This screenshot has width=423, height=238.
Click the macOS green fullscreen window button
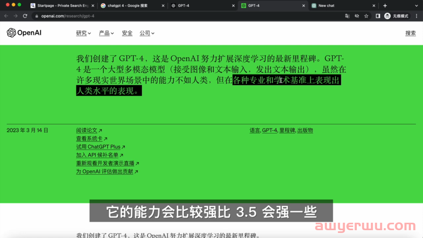[20, 5]
